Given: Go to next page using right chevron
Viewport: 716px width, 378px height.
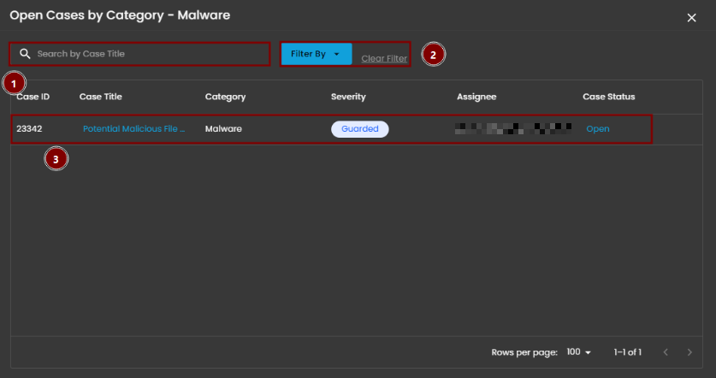Looking at the screenshot, I should click(689, 352).
